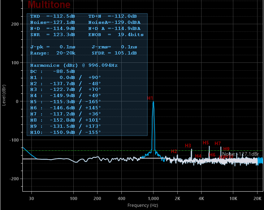Click the 1,000 Hz tick on frequency axis
Viewport: 264px width, 210px height.
[x=153, y=198]
